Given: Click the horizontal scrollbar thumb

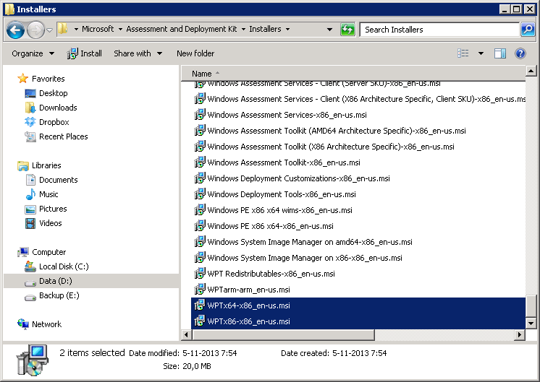Looking at the screenshot, I should click(x=283, y=334).
